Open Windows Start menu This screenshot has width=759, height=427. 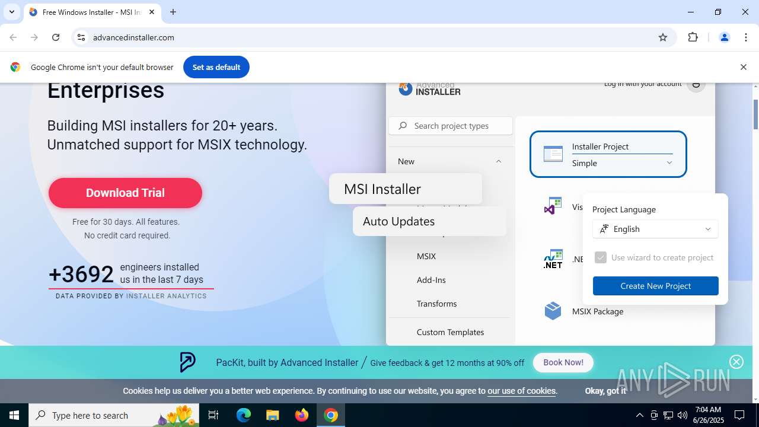[14, 415]
